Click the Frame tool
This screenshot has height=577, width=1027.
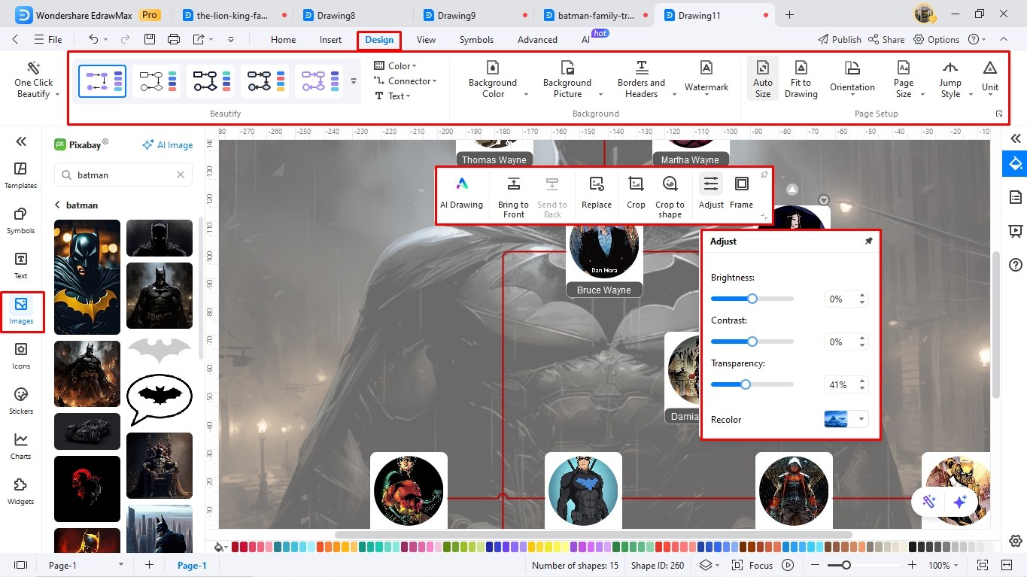[741, 193]
